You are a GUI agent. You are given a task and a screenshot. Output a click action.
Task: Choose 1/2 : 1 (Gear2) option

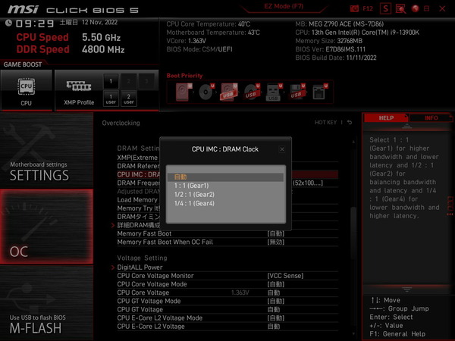(194, 194)
